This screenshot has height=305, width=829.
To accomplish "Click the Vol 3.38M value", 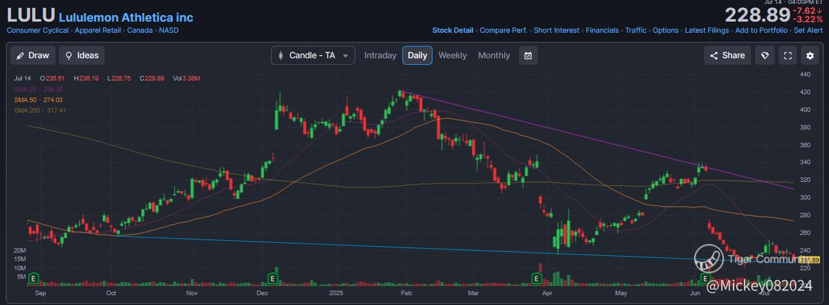I will click(186, 78).
